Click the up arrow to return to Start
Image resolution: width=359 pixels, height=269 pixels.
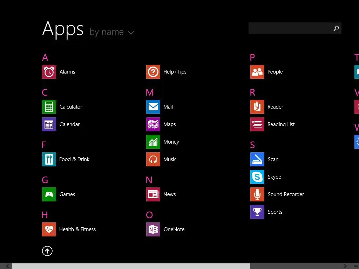pos(47,251)
